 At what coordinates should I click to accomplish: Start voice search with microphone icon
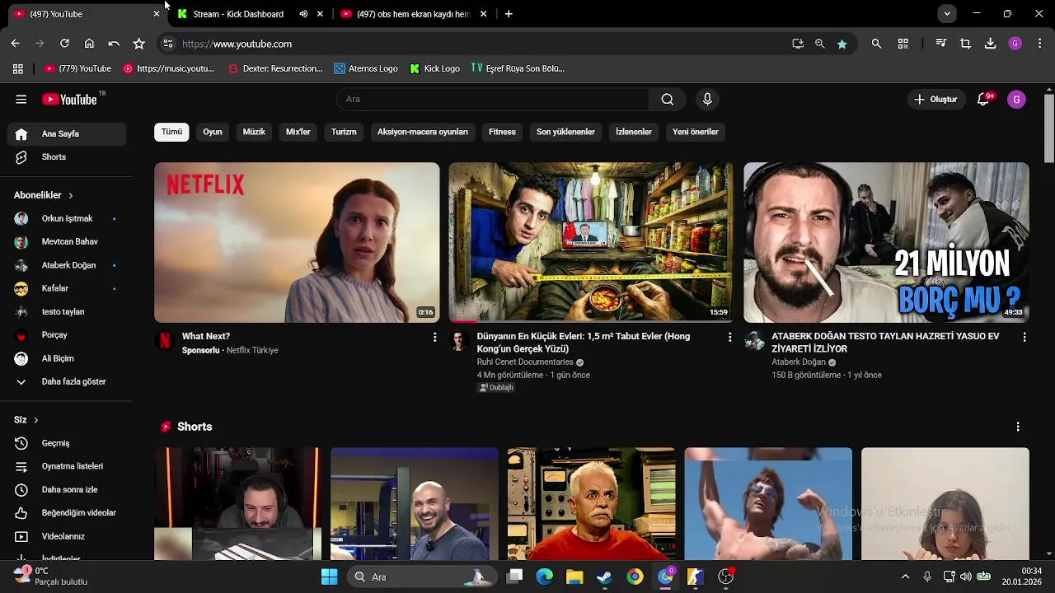tap(707, 100)
